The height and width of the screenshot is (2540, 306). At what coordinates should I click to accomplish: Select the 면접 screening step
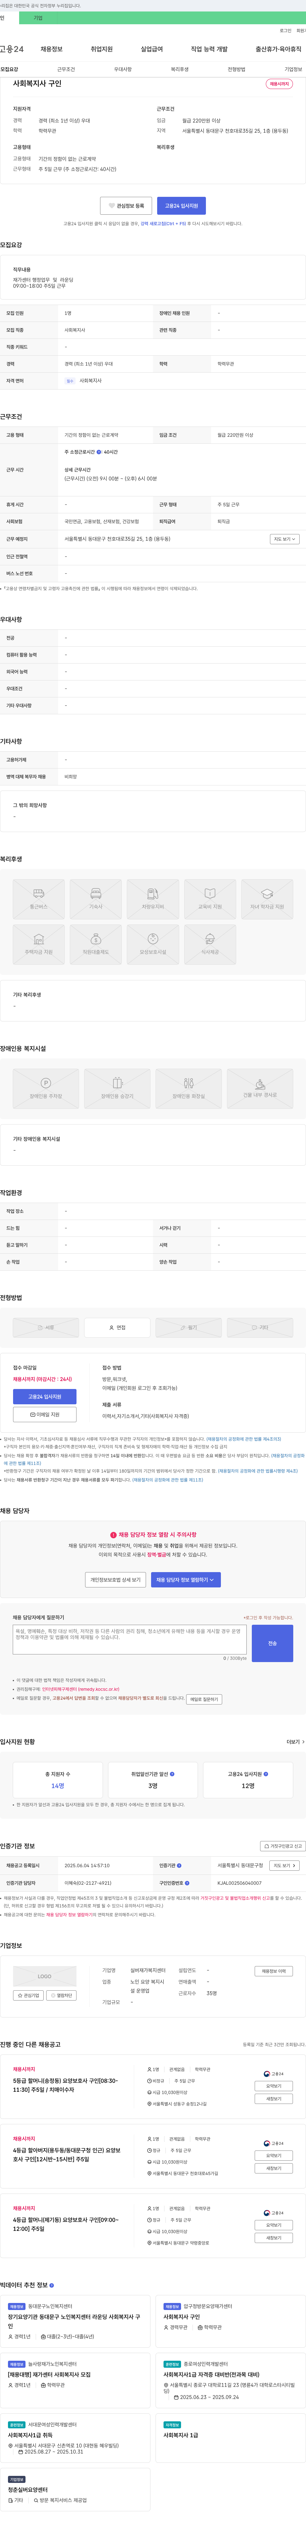[x=117, y=1327]
